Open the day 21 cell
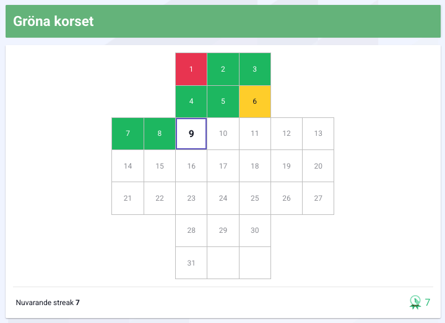Viewport: 445px width, 323px height. click(127, 198)
